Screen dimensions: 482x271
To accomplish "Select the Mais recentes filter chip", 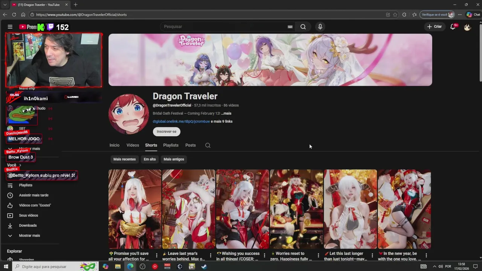I will (125, 159).
